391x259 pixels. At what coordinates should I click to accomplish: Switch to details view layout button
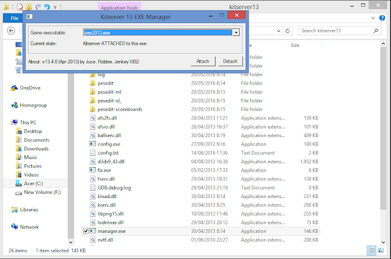[x=371, y=250]
